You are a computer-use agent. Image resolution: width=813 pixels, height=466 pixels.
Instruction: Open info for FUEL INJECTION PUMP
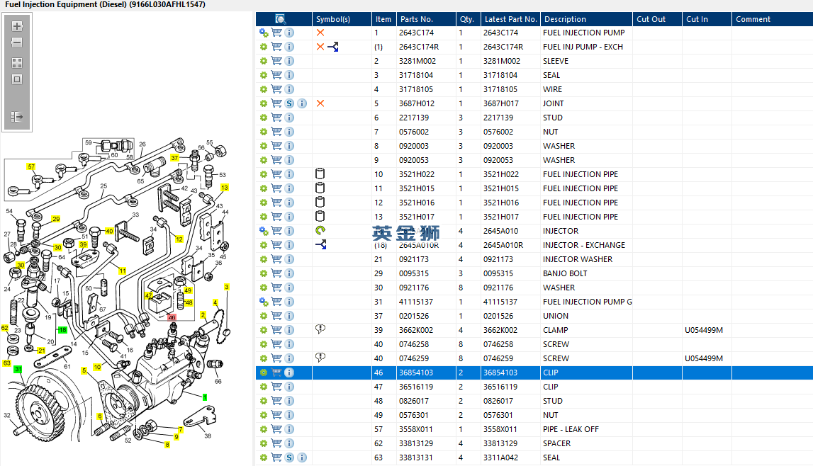point(289,33)
